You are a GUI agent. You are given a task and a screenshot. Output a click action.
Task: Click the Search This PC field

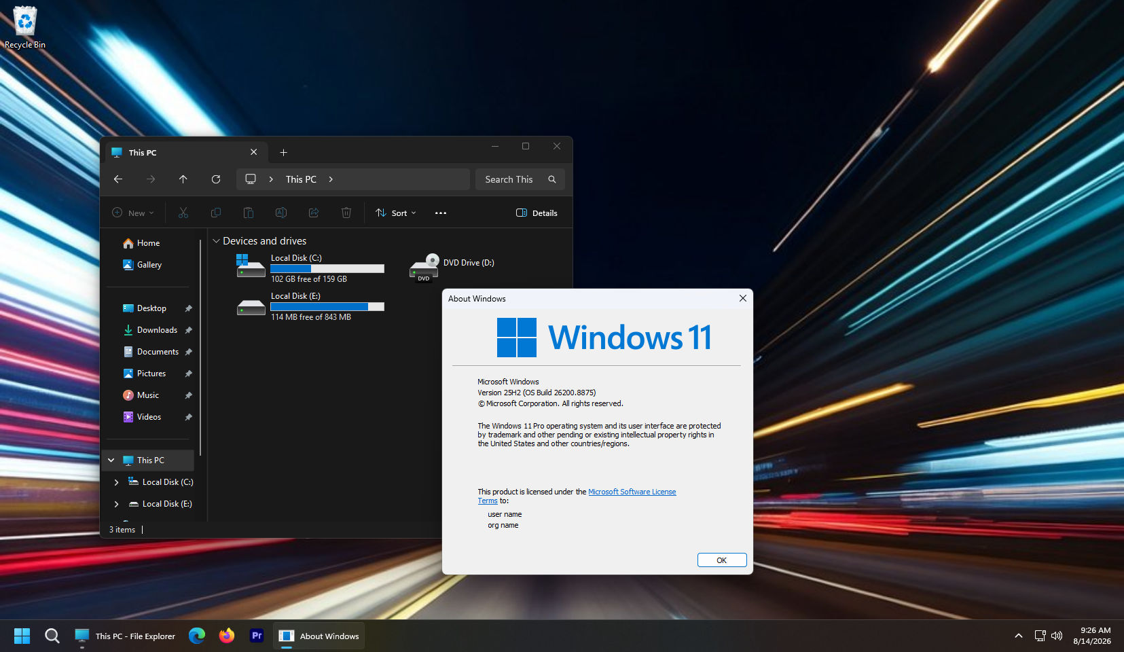(520, 179)
